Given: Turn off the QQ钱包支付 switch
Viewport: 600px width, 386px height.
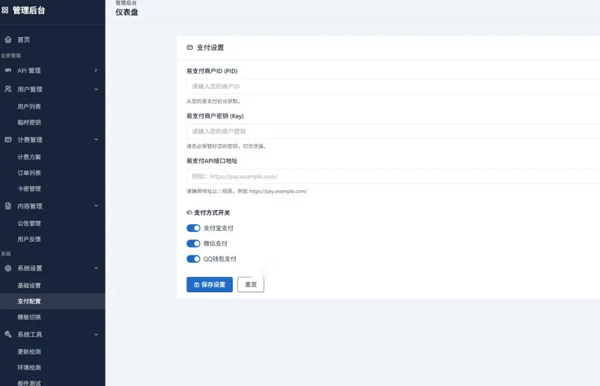Looking at the screenshot, I should 193,259.
